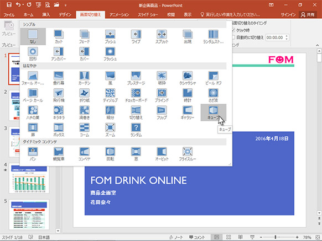Select the ページカール transition

tap(33, 95)
